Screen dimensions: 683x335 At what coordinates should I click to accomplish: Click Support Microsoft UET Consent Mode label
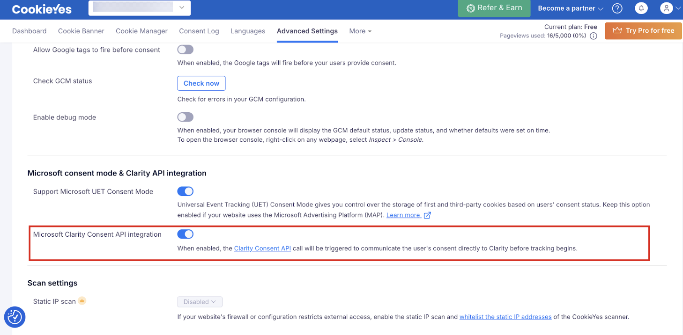point(93,191)
